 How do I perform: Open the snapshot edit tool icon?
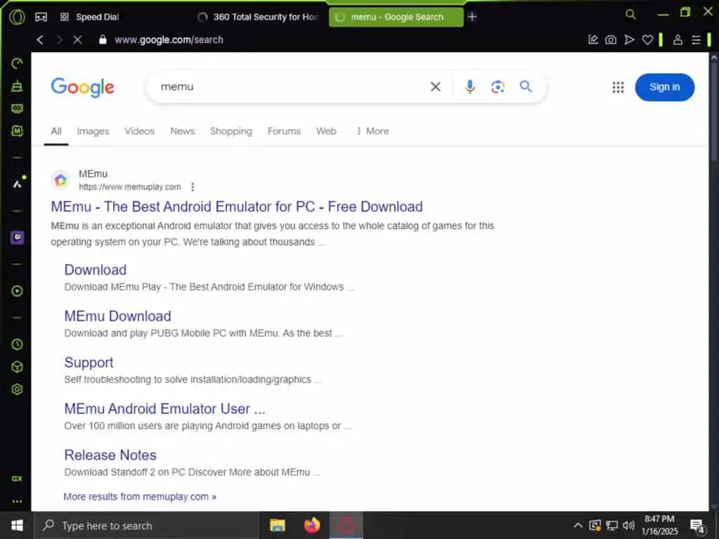(x=593, y=40)
